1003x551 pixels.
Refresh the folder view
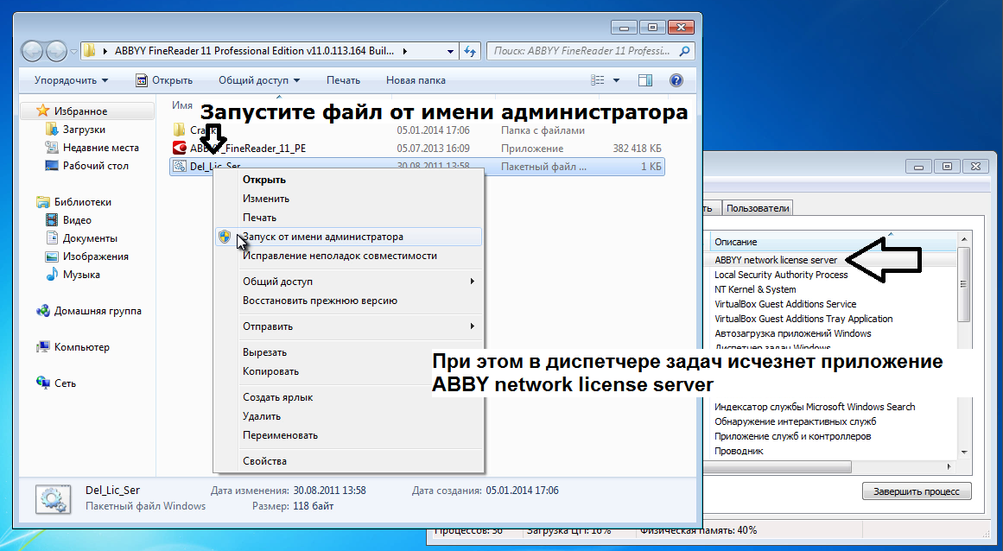click(470, 51)
